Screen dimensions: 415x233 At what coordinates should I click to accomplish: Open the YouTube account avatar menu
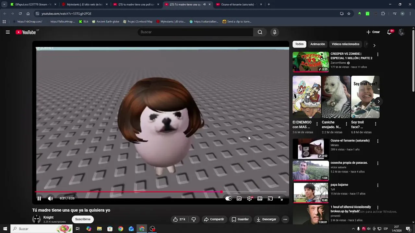pos(401,32)
